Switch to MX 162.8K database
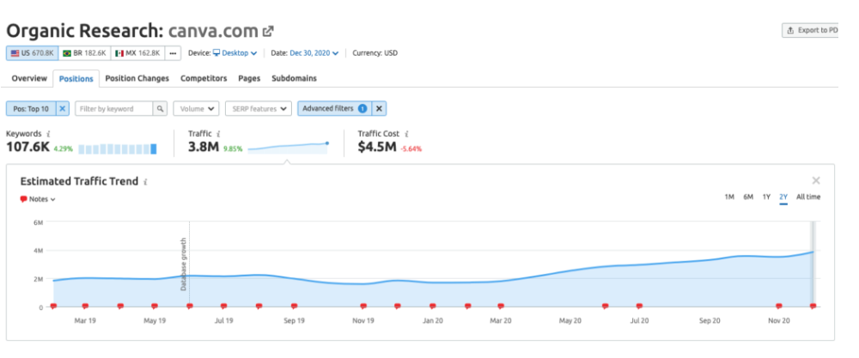The height and width of the screenshot is (358, 859). [x=137, y=53]
